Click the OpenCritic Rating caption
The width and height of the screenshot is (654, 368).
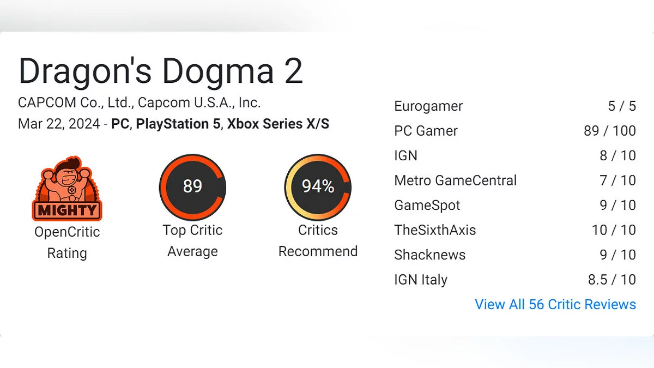(x=67, y=242)
